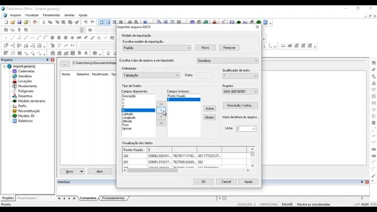Click the browse folder ellipsis button

[65, 64]
